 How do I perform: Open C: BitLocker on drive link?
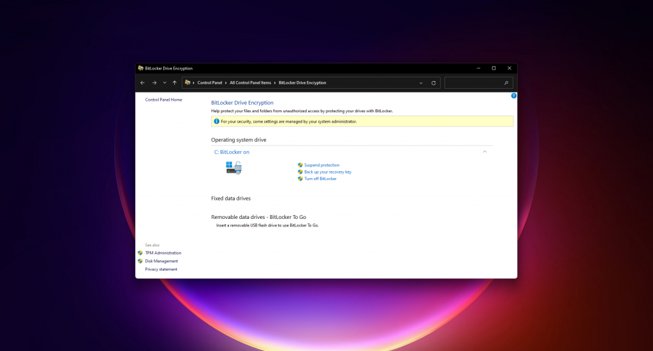[x=231, y=152]
